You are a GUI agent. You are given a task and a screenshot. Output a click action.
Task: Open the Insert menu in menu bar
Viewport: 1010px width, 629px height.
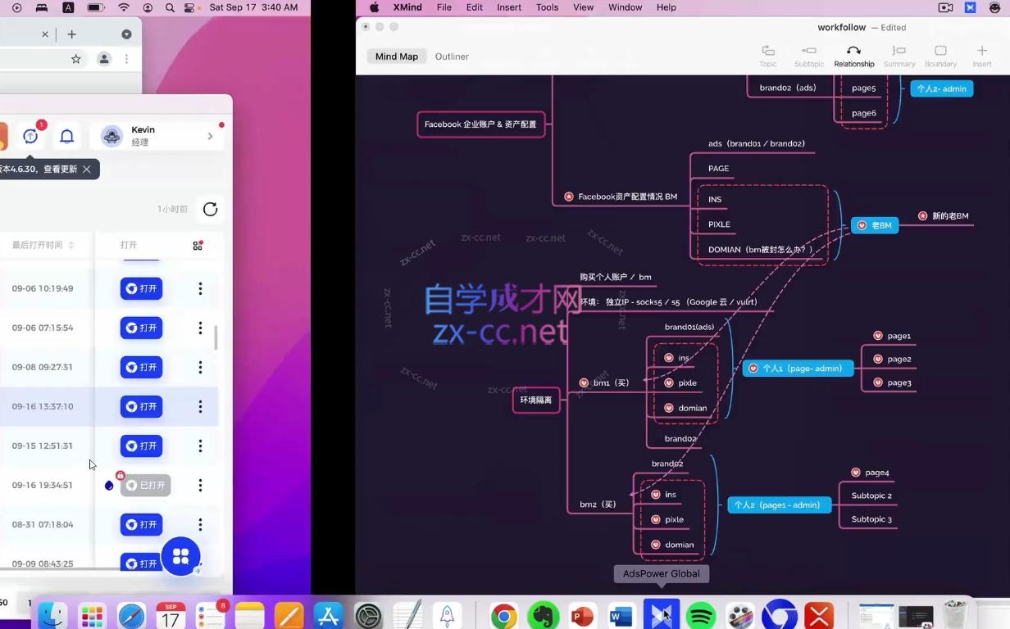pos(509,7)
